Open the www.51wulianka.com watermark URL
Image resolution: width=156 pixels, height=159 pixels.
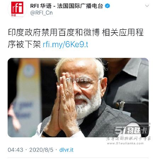[x=125, y=143]
